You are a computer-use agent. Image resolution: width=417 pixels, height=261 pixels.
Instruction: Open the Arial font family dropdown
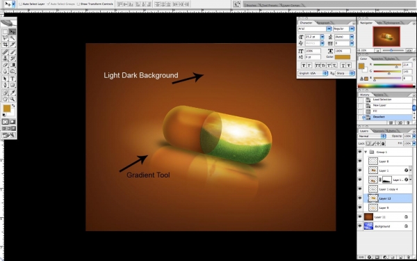314,29
